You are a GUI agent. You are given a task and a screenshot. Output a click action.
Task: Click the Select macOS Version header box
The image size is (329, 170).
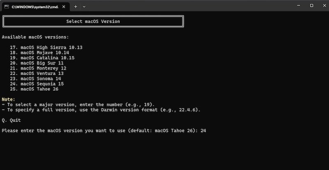[93, 21]
